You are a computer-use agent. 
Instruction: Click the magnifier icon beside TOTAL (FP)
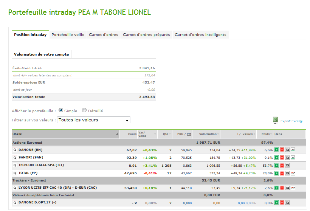[15, 173]
